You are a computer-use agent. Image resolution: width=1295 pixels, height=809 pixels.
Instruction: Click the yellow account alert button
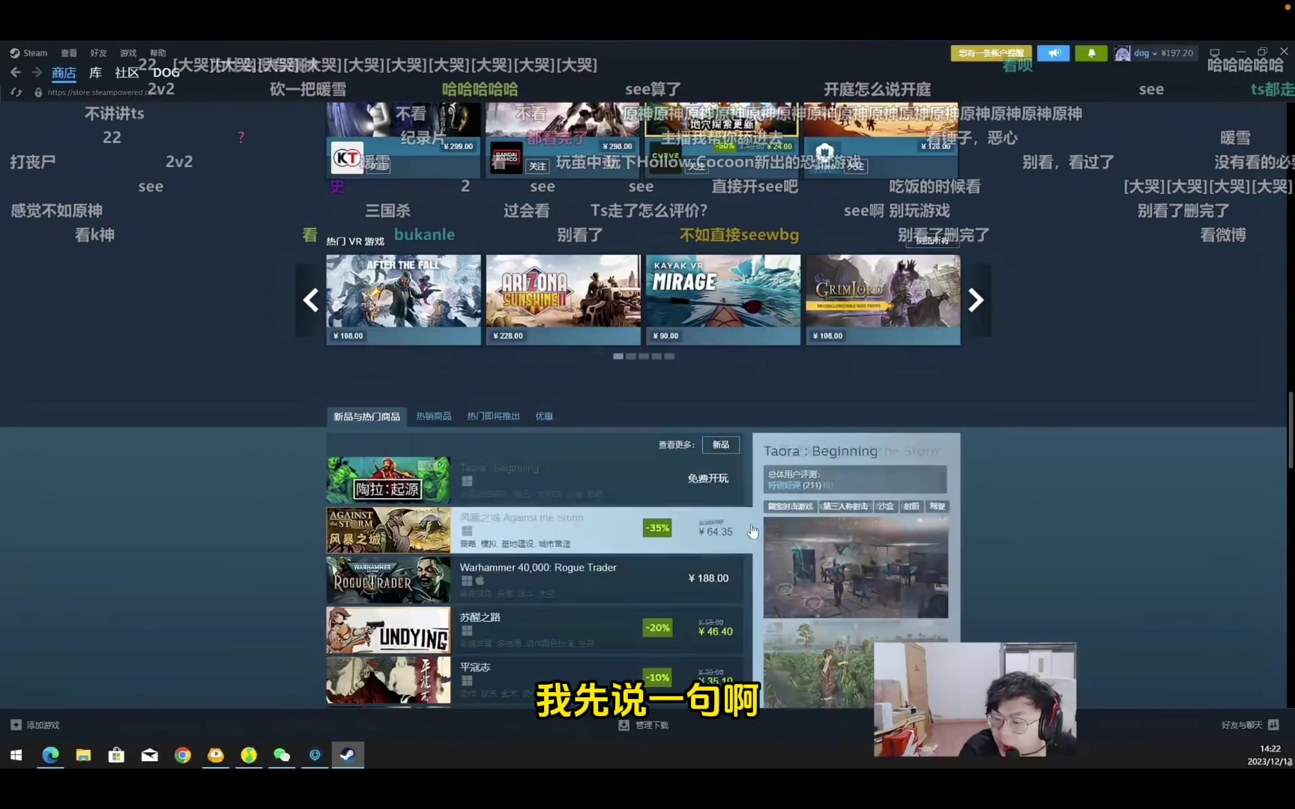[991, 53]
